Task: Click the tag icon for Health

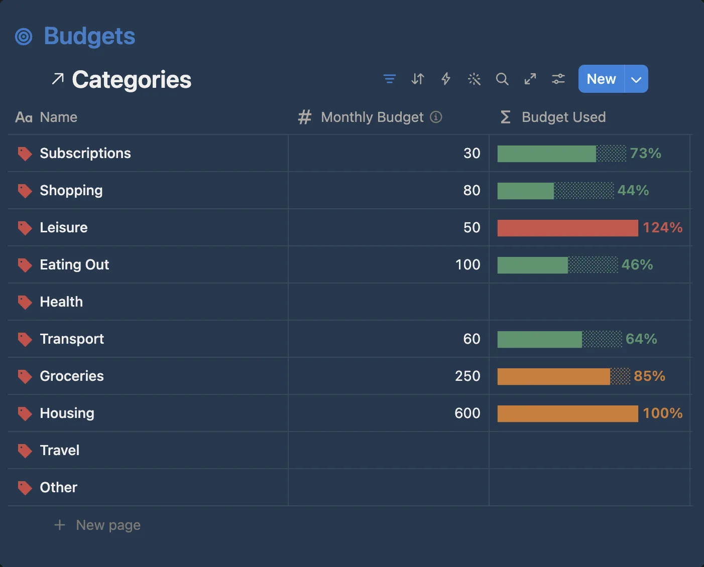Action: pyautogui.click(x=25, y=302)
